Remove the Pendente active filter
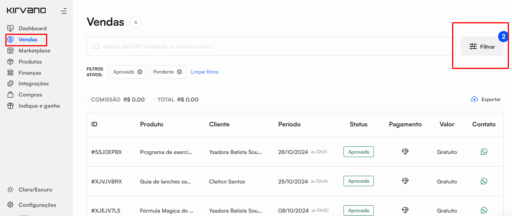512x216 pixels. point(179,72)
